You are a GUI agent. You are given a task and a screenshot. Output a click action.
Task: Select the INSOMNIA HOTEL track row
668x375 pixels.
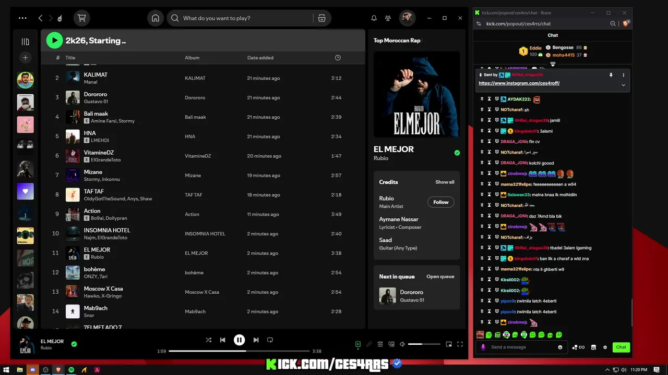pyautogui.click(x=203, y=233)
